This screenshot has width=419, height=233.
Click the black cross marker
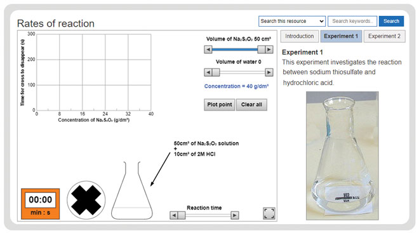(86, 200)
